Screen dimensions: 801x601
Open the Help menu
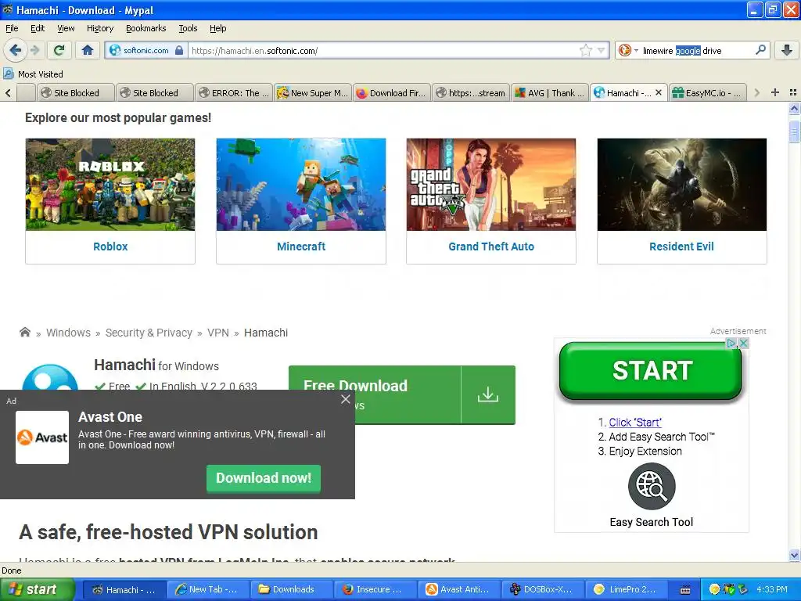pyautogui.click(x=217, y=28)
